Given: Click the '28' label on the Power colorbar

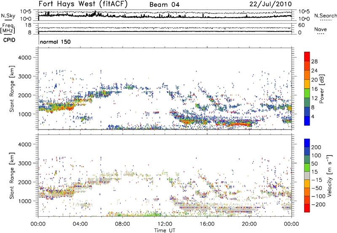Looking at the screenshot, I should click(314, 61).
